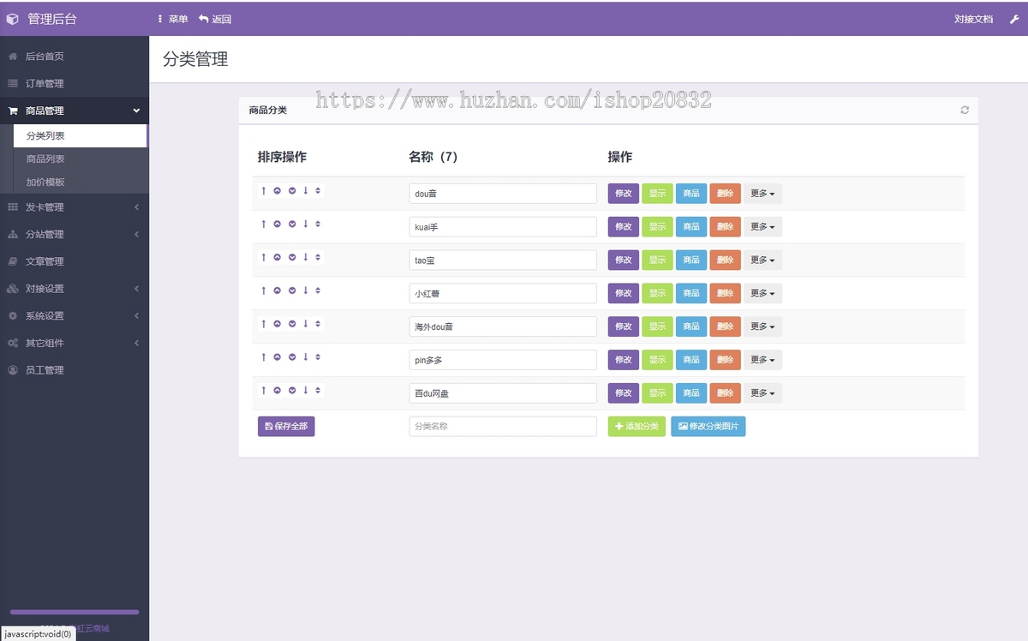Open 更多 dropdown for kuai手 row
This screenshot has width=1028, height=641.
point(762,227)
